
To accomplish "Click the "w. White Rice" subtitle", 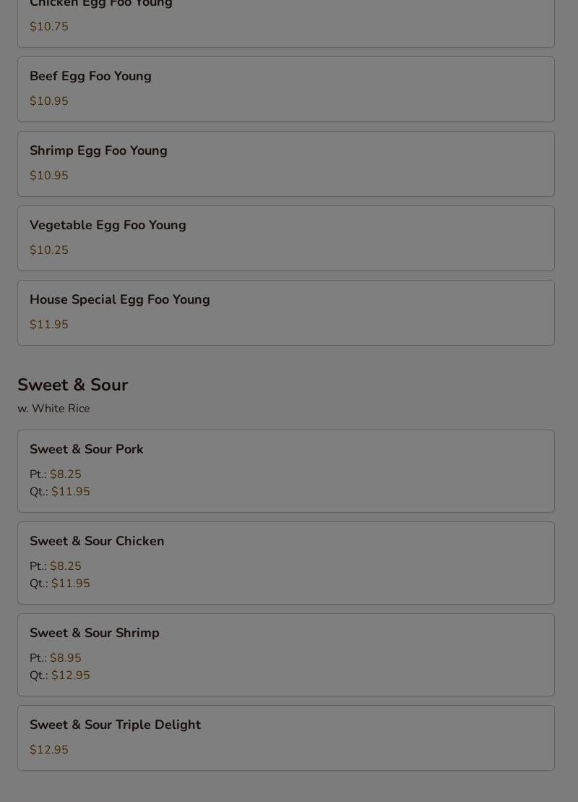I will 53,409.
